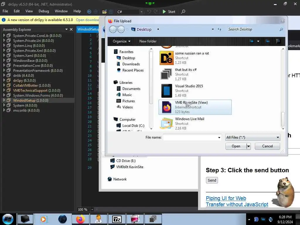Screen dimensions: 300x225
Task: Close the Assembly Explorer panel
Action: [71, 29]
